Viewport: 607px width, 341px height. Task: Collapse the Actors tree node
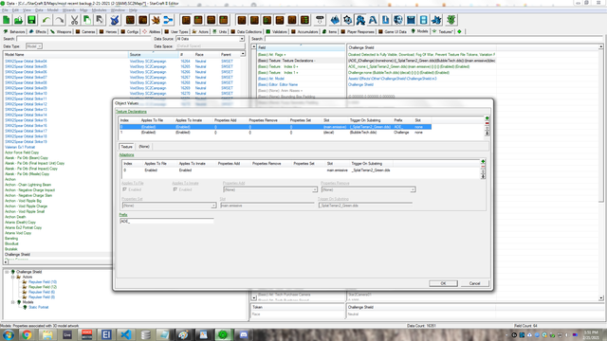(12, 278)
